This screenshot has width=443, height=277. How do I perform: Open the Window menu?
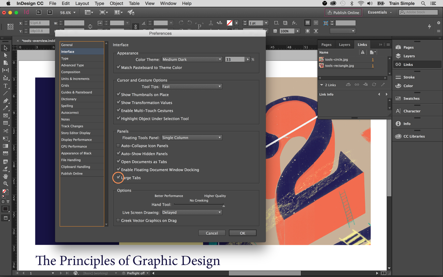[x=168, y=3]
